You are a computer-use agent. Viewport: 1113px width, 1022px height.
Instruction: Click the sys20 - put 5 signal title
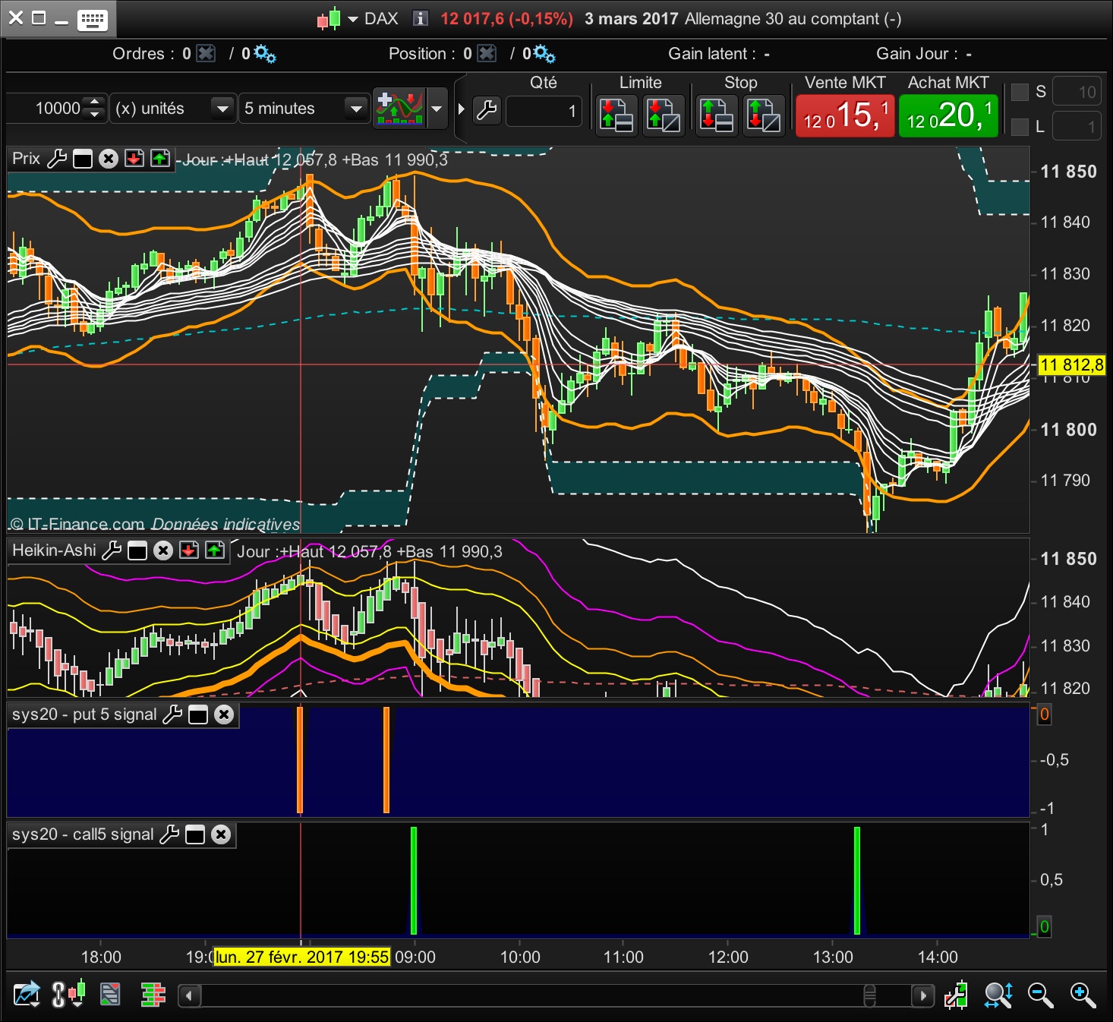click(84, 714)
